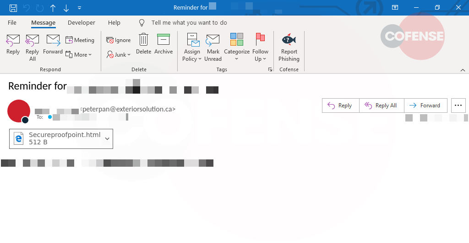
Task: Forward this email using the ribbon button
Action: pos(53,45)
